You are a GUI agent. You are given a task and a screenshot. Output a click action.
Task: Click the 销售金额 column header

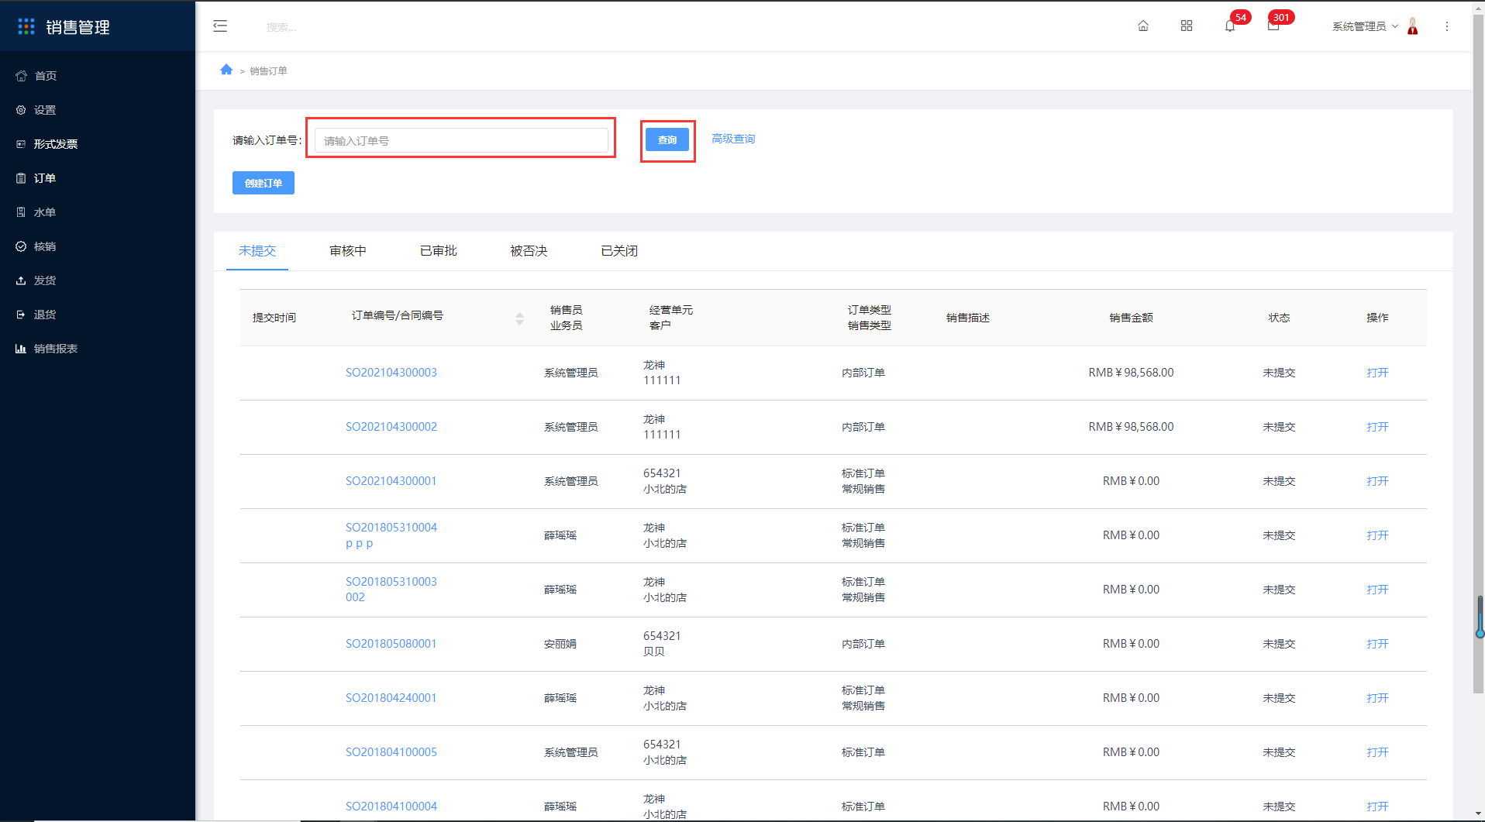(x=1131, y=318)
